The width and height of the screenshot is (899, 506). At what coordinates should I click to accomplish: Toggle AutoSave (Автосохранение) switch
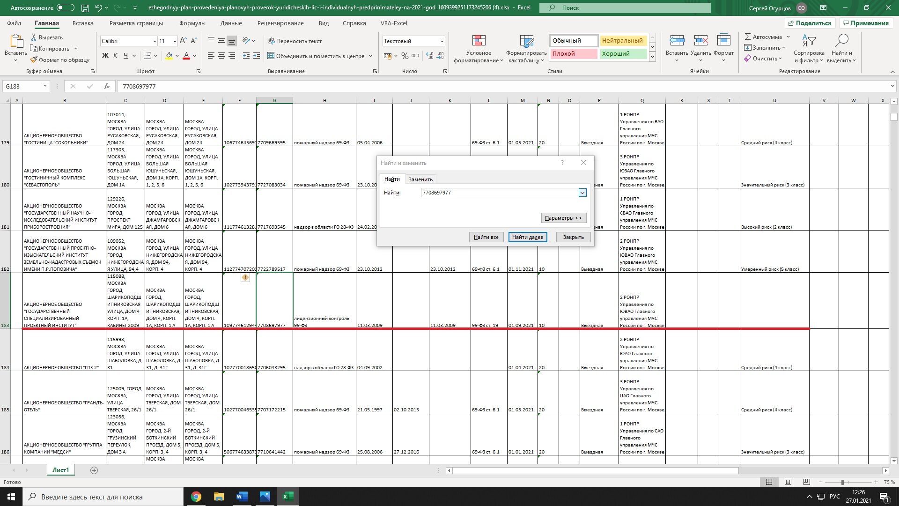coord(65,7)
